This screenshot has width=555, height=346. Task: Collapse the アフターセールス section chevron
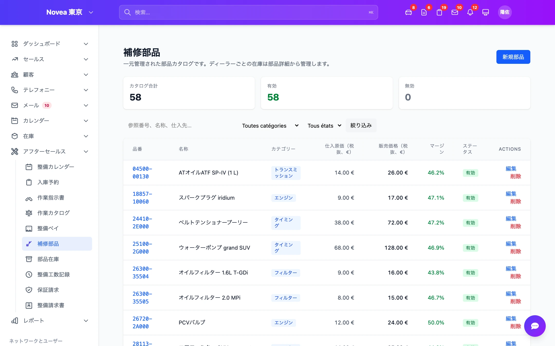point(86,151)
